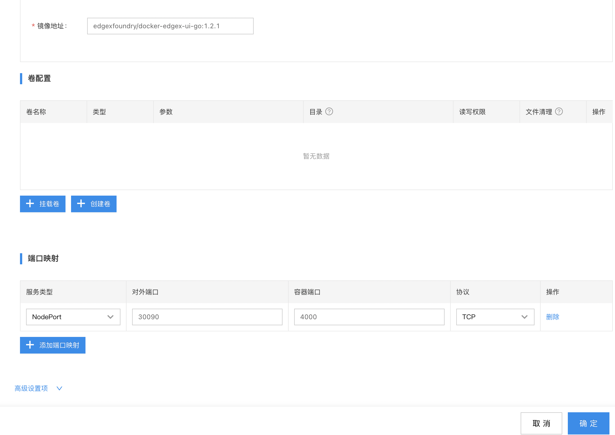Click the 挂载卷 button label
The width and height of the screenshot is (615, 435).
click(x=49, y=204)
